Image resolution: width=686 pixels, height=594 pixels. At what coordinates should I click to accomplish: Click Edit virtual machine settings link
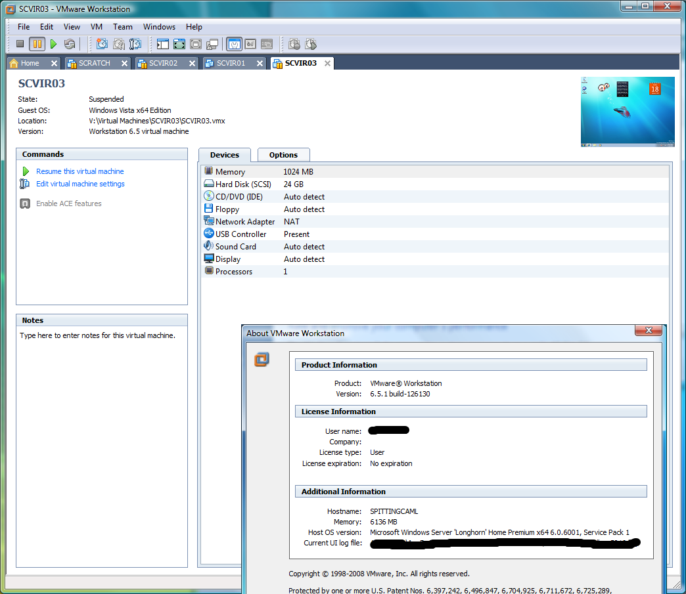click(80, 184)
